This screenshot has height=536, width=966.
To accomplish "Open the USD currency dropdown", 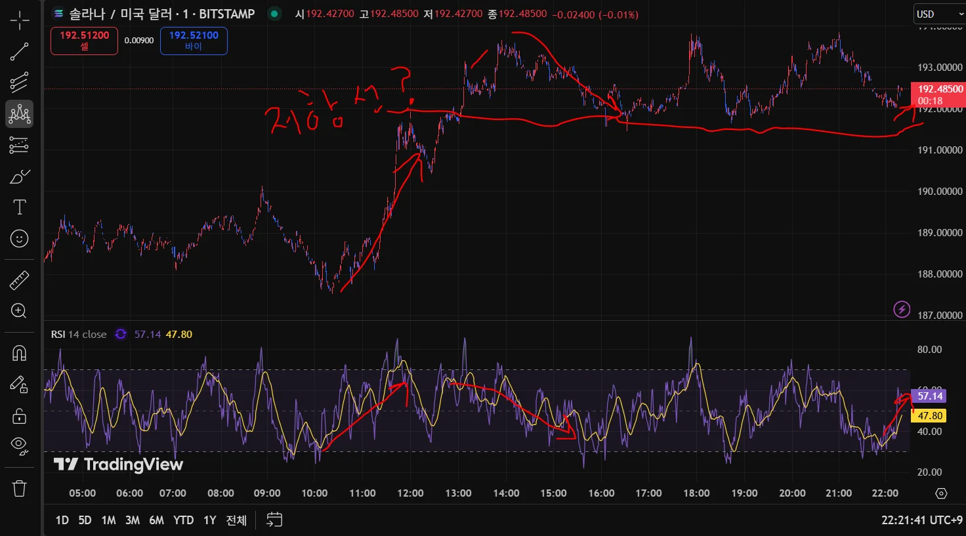I will coord(940,14).
